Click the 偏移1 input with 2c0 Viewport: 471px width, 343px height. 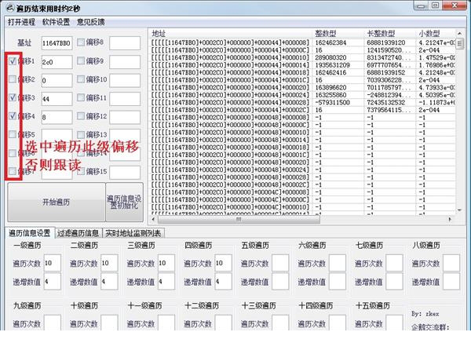[x=57, y=62]
